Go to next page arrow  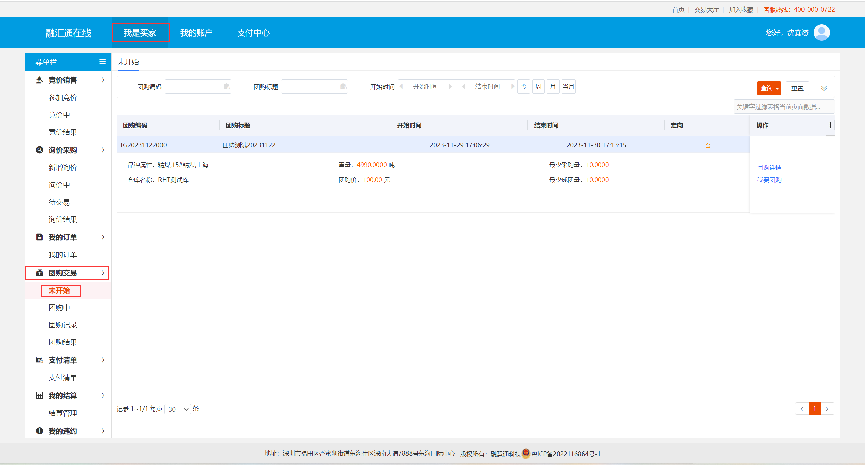click(827, 409)
